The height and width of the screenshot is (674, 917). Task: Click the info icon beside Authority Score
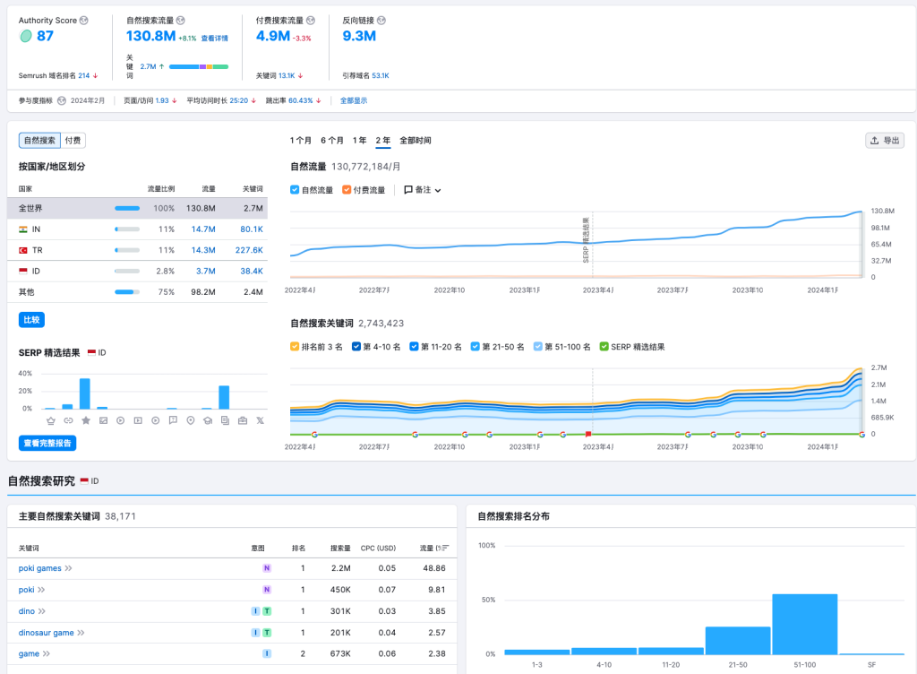pos(84,21)
